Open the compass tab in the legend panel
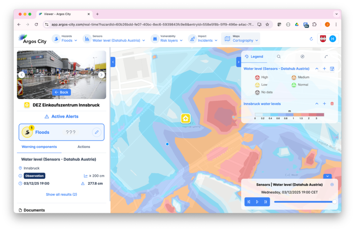The image size is (355, 231). click(x=302, y=56)
